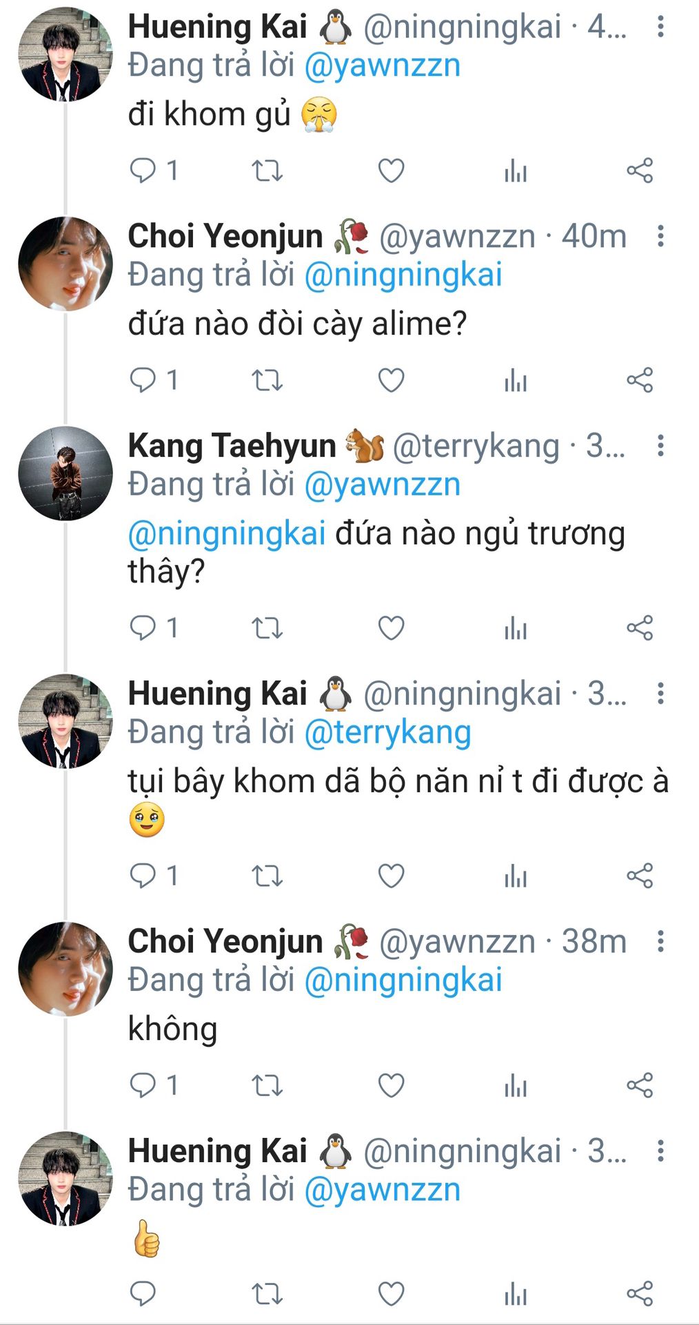699x1325 pixels.
Task: Open more options on the "không" tweet
Action: (660, 941)
